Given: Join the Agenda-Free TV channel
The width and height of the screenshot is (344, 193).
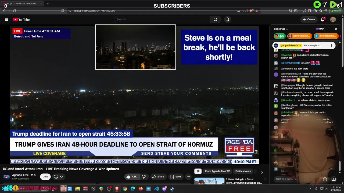Looking at the screenshot, I should [x=45, y=177].
